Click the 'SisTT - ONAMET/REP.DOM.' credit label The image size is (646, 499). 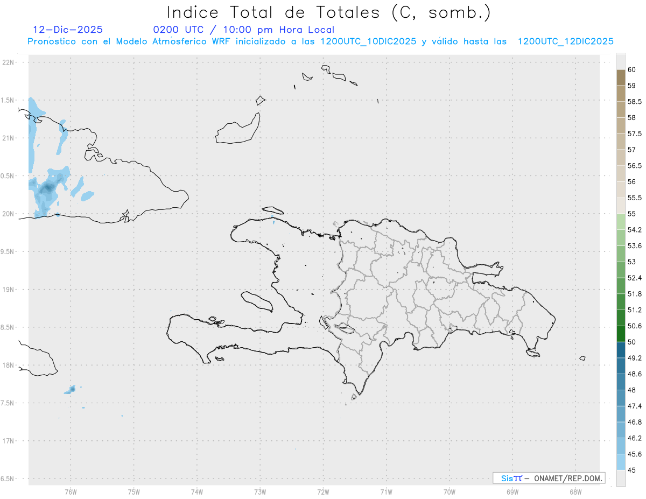(x=549, y=478)
